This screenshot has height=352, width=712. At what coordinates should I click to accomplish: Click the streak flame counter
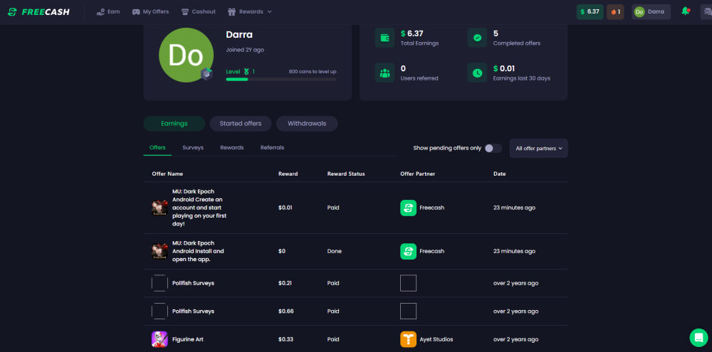(x=615, y=12)
